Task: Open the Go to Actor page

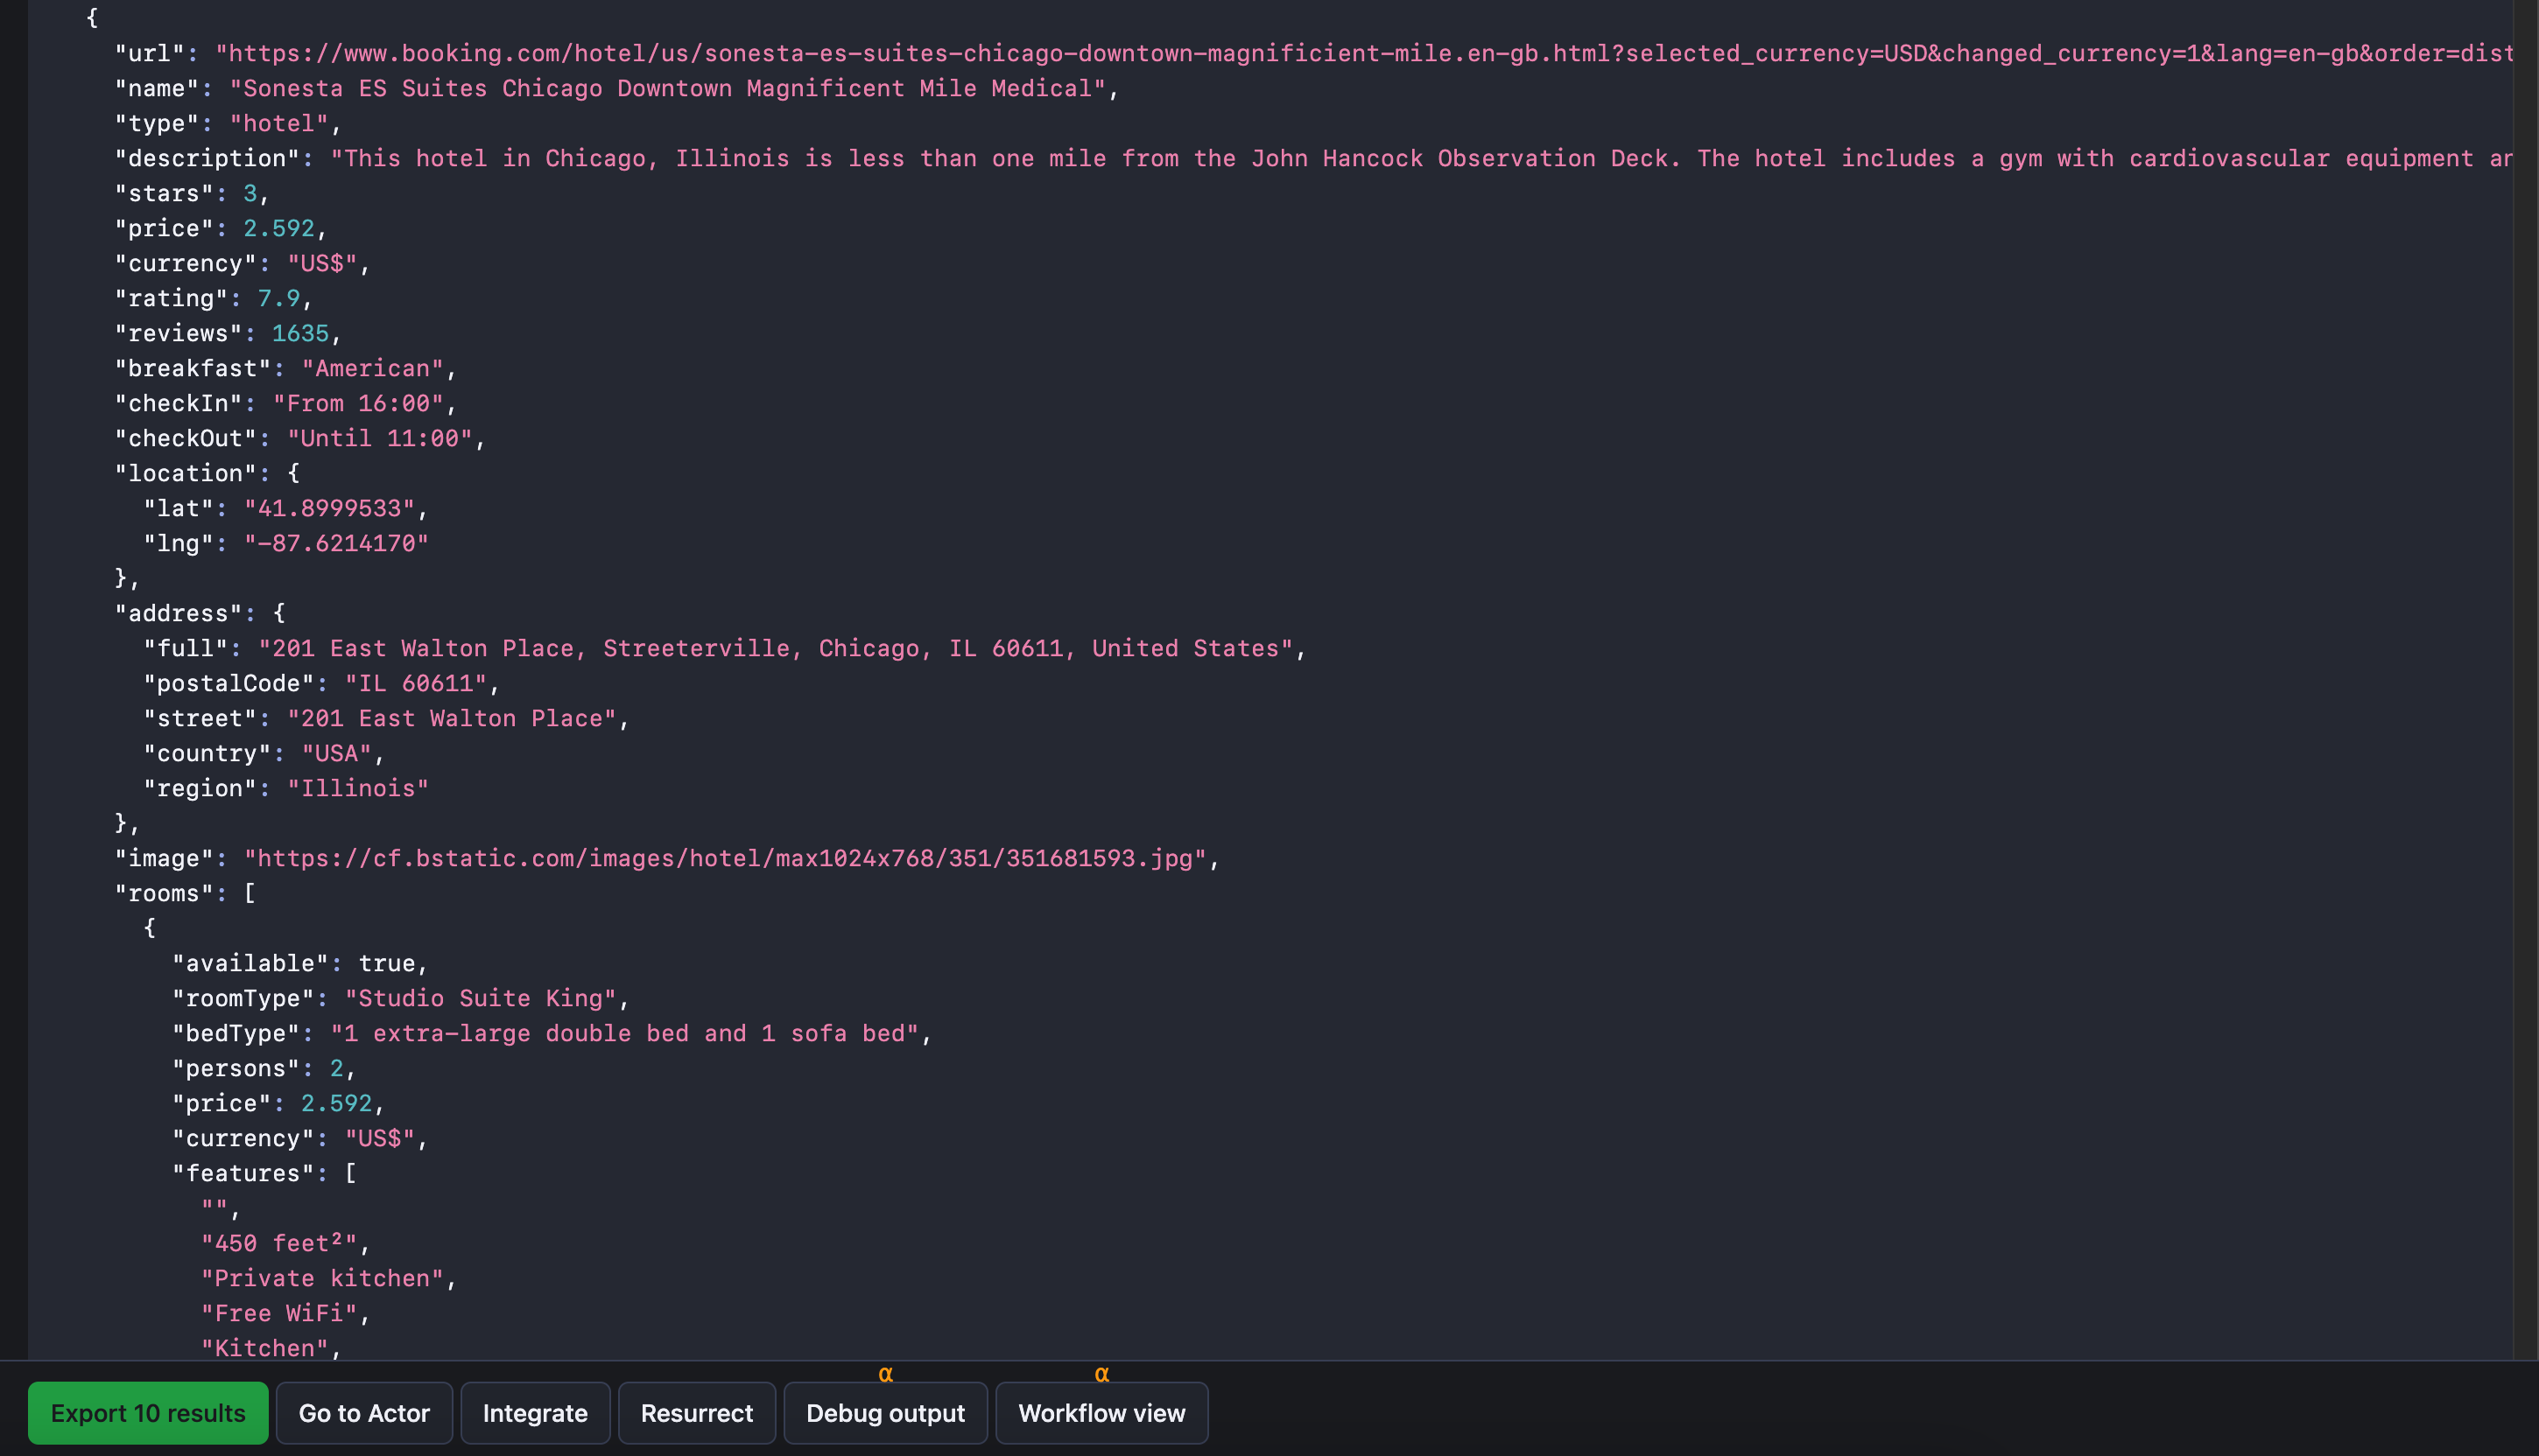Action: click(x=364, y=1413)
